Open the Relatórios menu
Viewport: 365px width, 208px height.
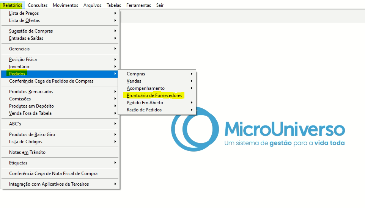pyautogui.click(x=13, y=5)
